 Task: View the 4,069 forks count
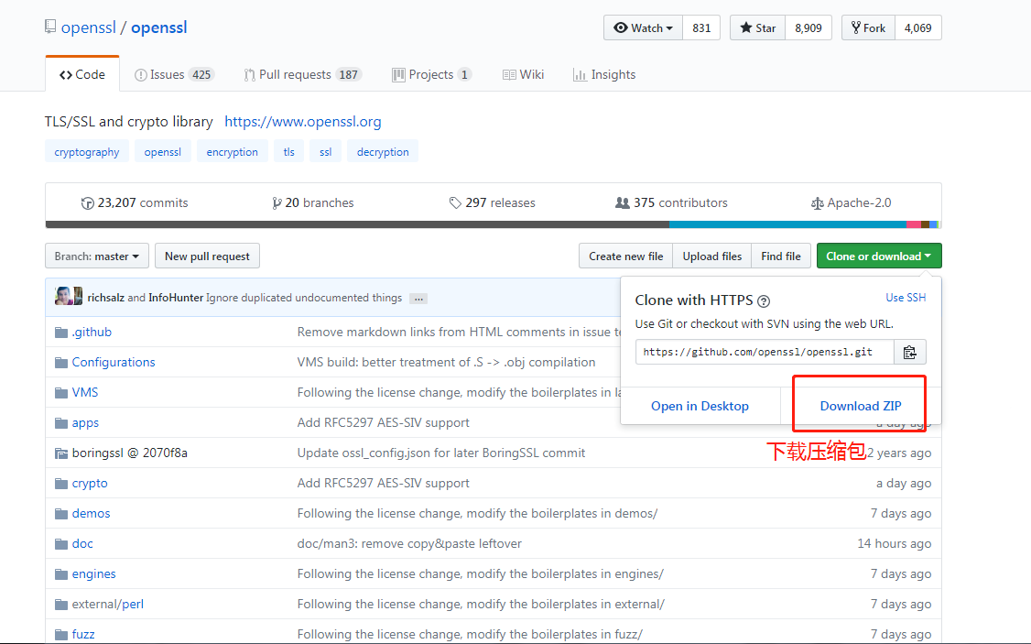pos(917,27)
